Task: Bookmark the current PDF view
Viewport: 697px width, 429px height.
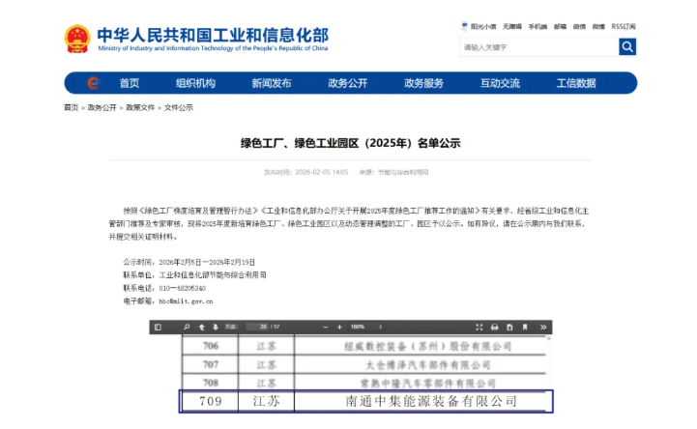Action: click(523, 327)
